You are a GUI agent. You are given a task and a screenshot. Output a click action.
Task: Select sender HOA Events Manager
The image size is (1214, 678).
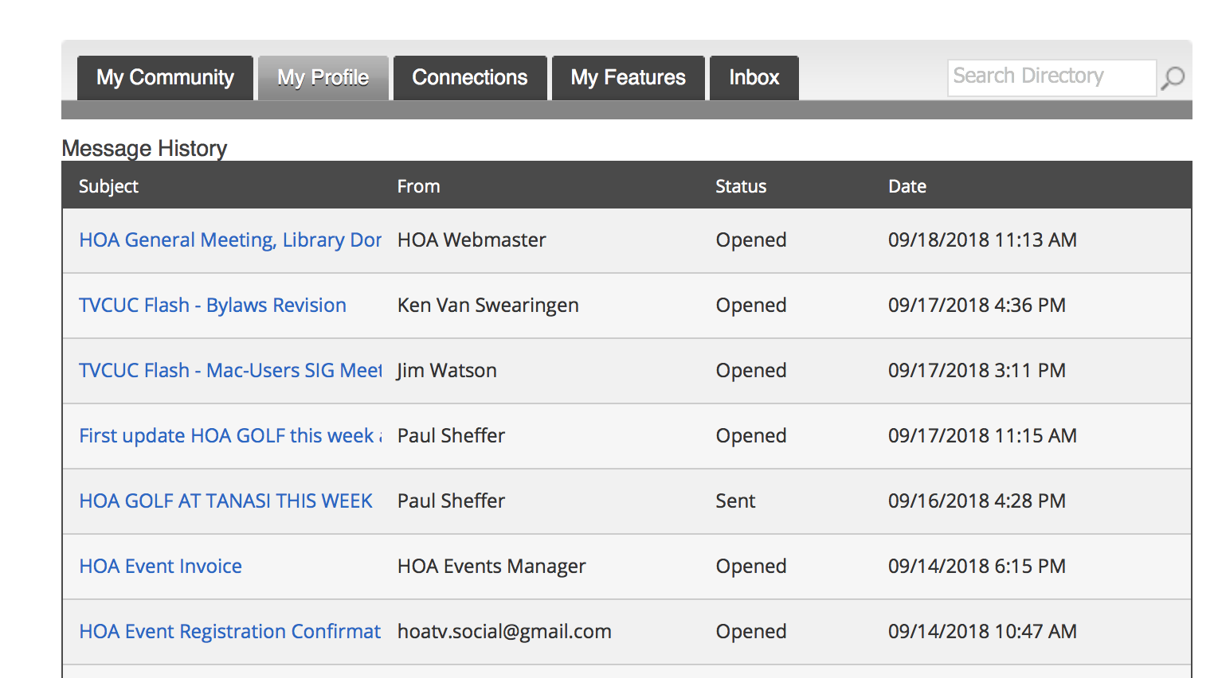(x=491, y=567)
